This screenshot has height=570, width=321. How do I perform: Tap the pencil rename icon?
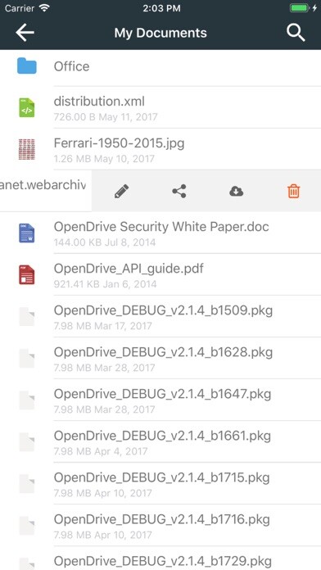pyautogui.click(x=121, y=191)
